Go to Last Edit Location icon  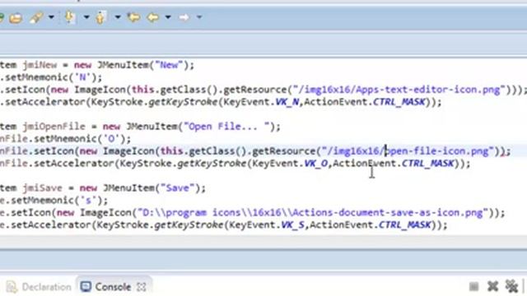133,16
